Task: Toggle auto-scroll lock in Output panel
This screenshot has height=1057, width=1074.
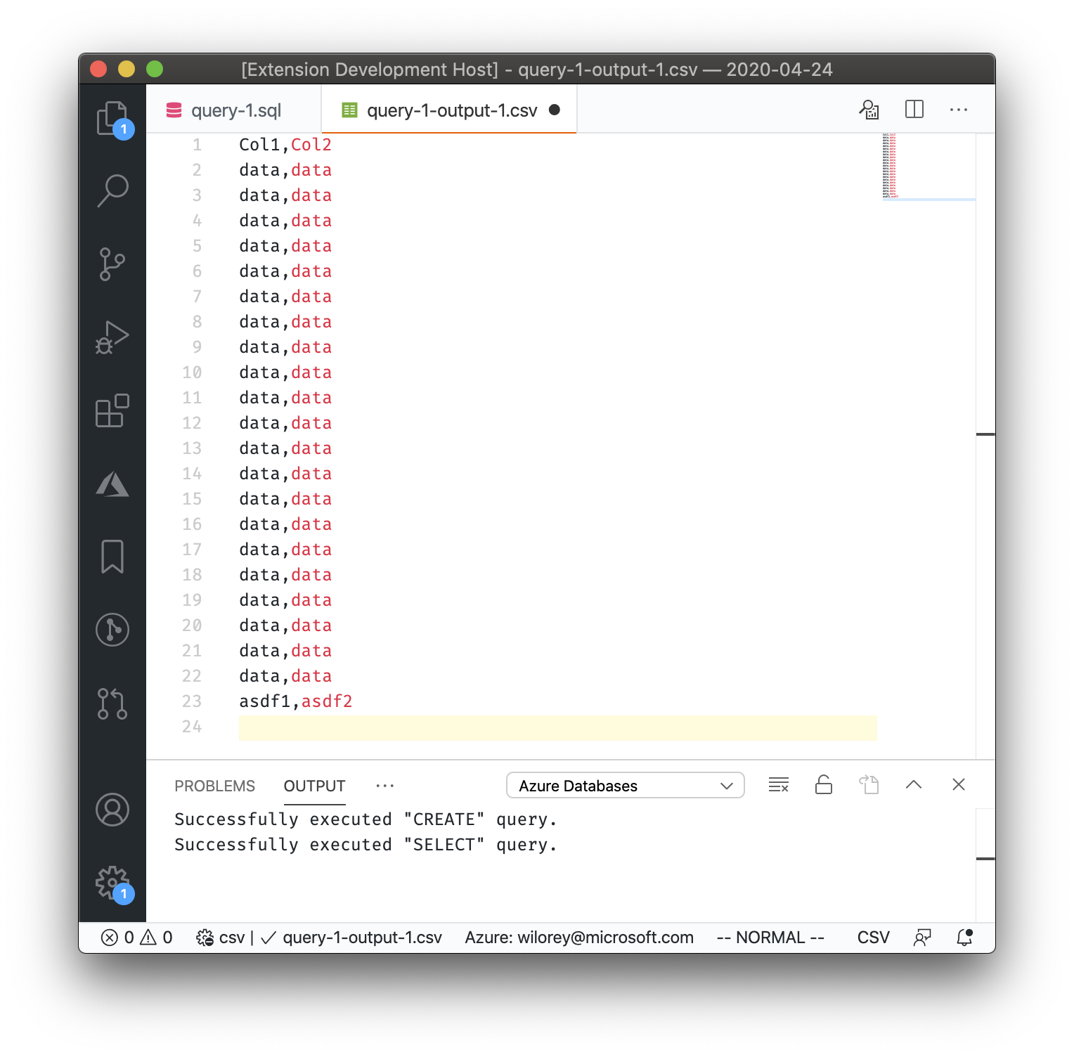Action: [823, 785]
